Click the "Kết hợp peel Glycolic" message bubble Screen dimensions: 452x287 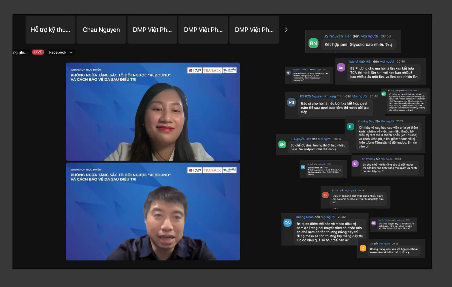358,44
